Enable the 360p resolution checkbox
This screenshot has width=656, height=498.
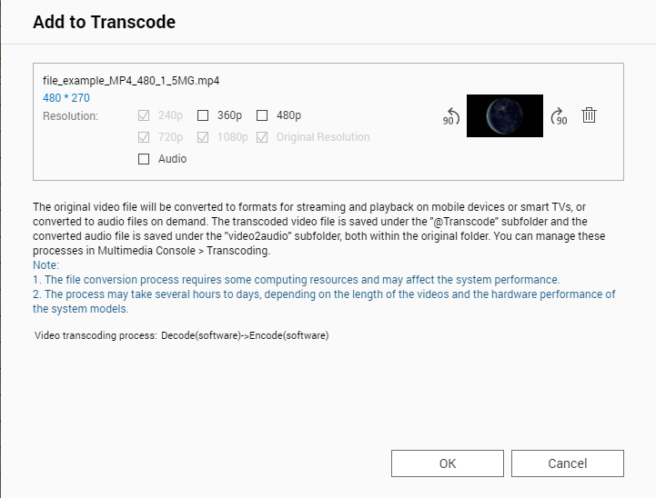[203, 115]
